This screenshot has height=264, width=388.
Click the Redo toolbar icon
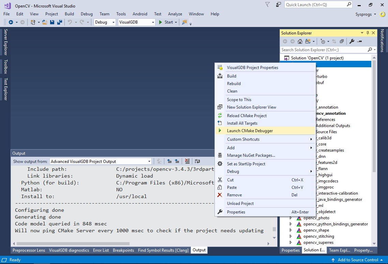pyautogui.click(x=82, y=22)
